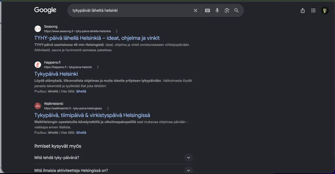The height and width of the screenshot is (174, 335).
Task: Click the walkhelsinki.fi URL breadcrumb
Action: pos(73,108)
